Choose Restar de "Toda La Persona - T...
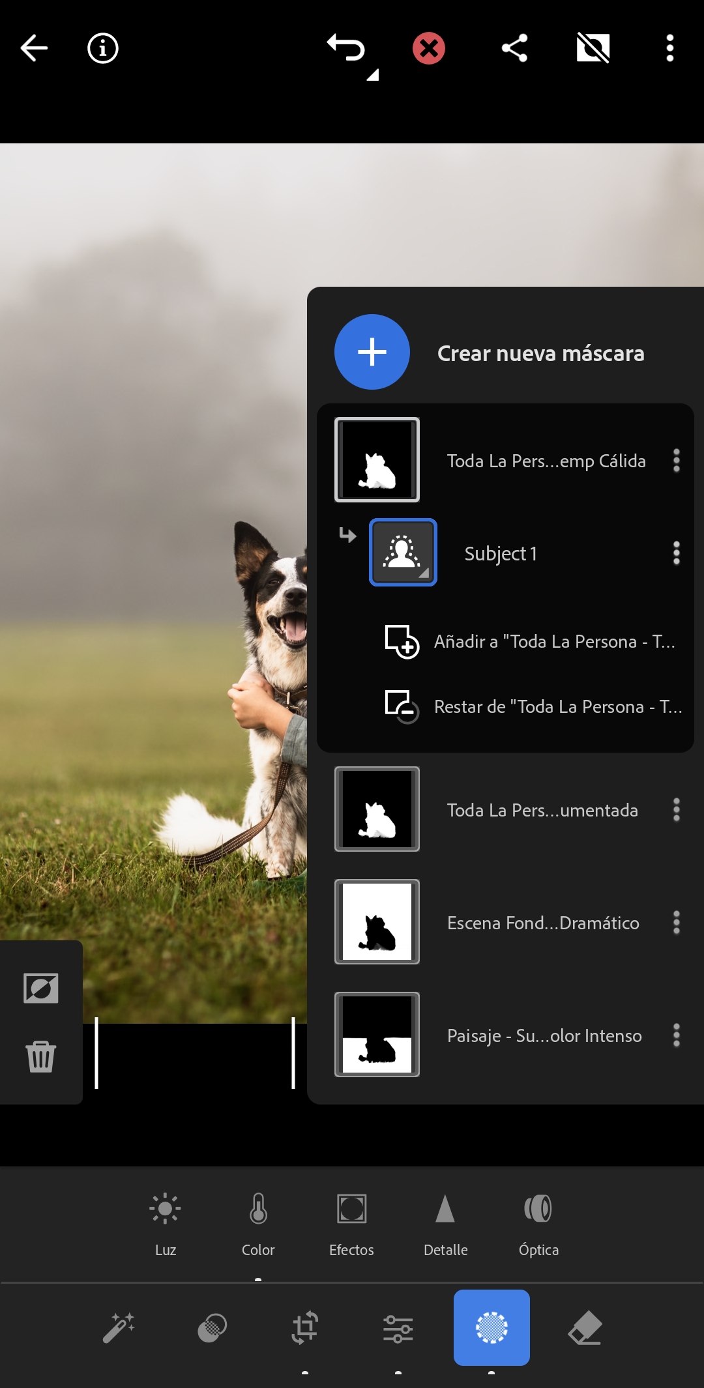 pyautogui.click(x=558, y=707)
